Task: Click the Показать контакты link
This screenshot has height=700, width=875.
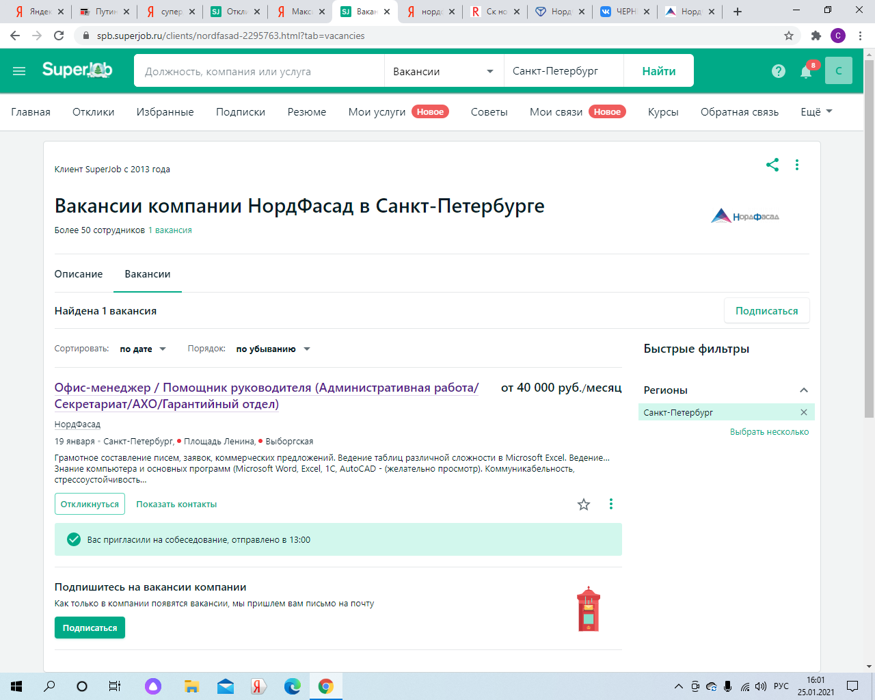Action: [x=176, y=504]
